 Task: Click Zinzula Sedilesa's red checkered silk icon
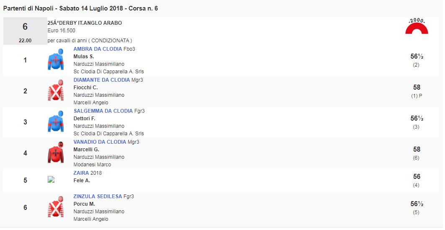[56, 207]
